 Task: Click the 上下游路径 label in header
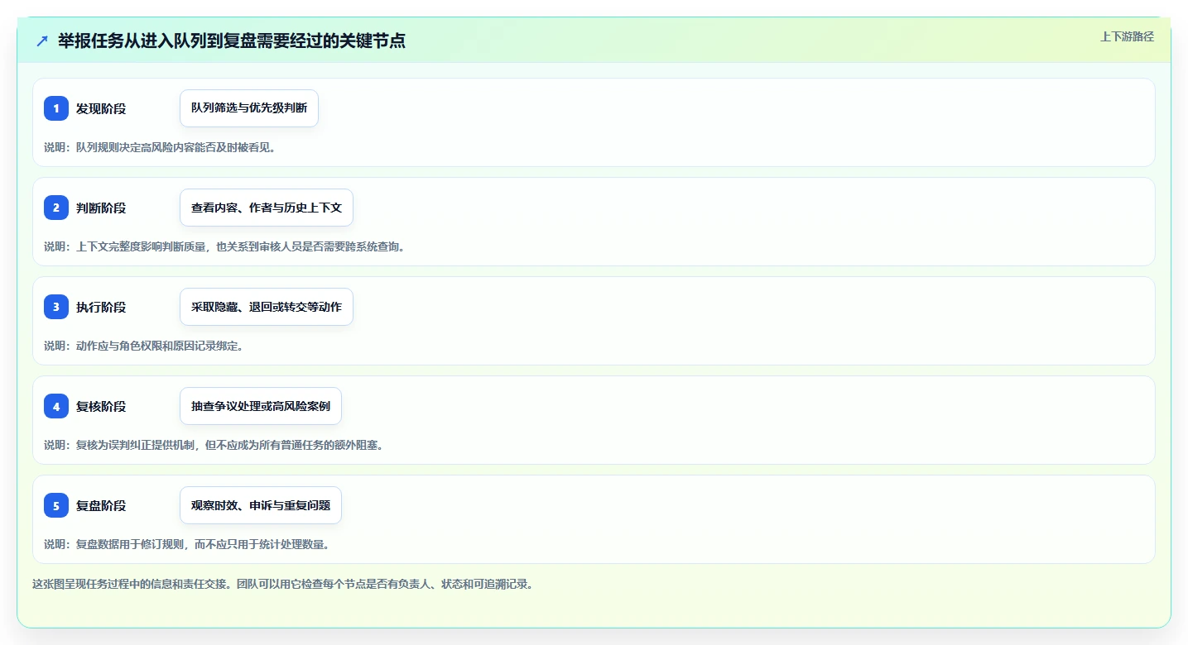[1127, 36]
